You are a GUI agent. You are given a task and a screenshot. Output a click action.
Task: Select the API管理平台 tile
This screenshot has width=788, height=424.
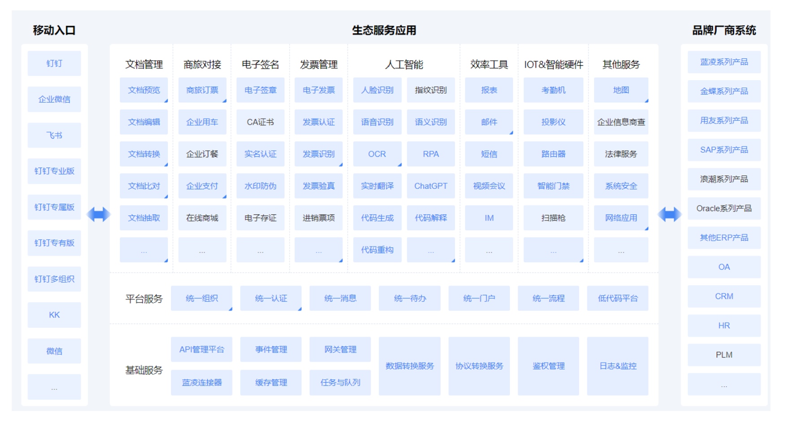coord(202,350)
